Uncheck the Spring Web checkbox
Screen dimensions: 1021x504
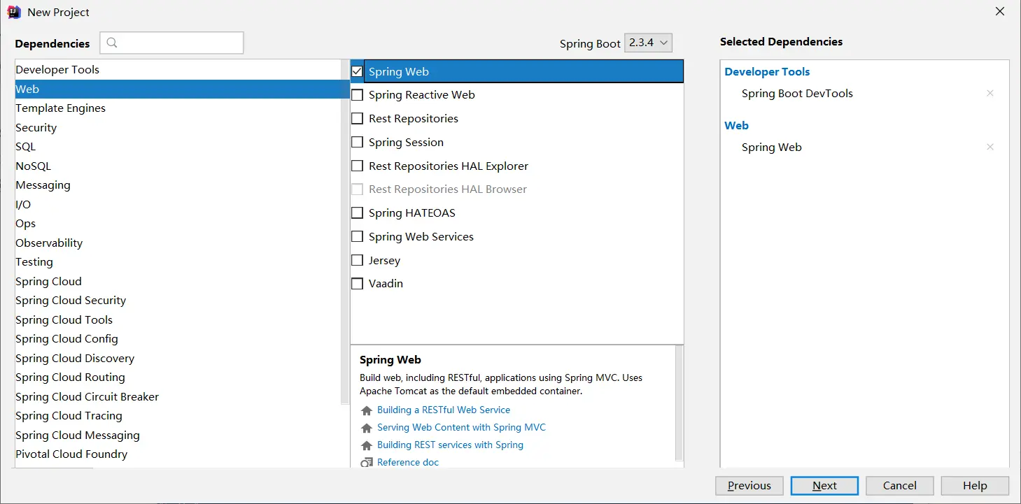357,71
